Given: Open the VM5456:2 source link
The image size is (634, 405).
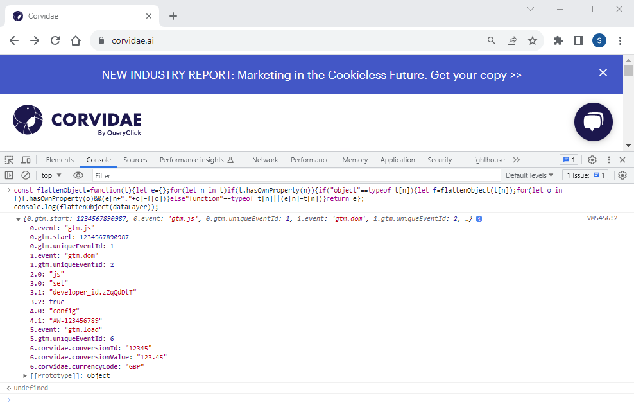Looking at the screenshot, I should 601,218.
